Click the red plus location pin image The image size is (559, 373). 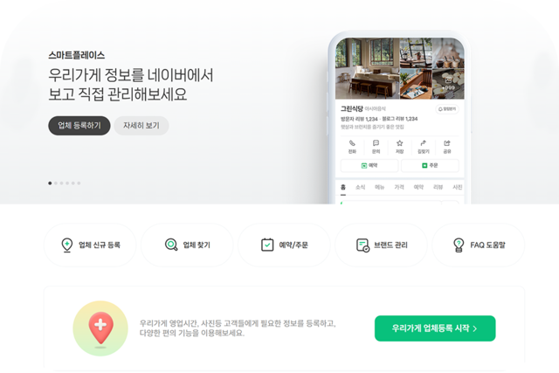coord(100,328)
